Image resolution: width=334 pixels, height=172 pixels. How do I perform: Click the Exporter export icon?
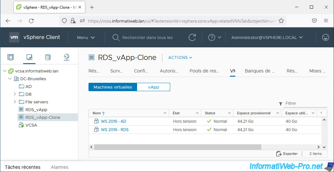pos(279,154)
